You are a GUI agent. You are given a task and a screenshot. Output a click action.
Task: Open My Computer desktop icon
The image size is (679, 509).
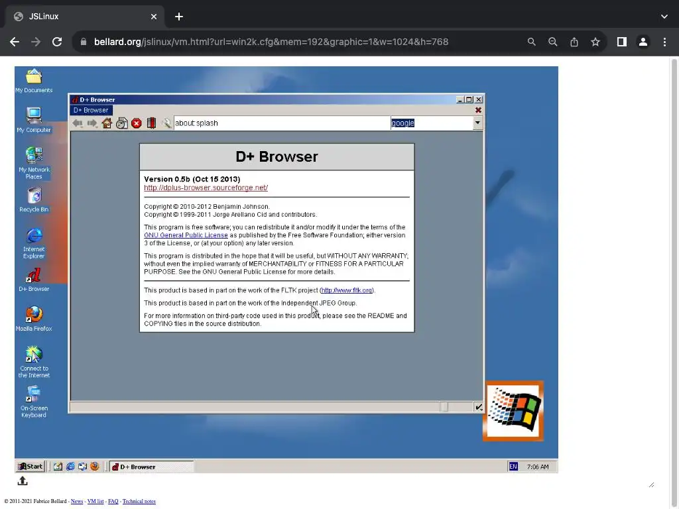(34, 121)
